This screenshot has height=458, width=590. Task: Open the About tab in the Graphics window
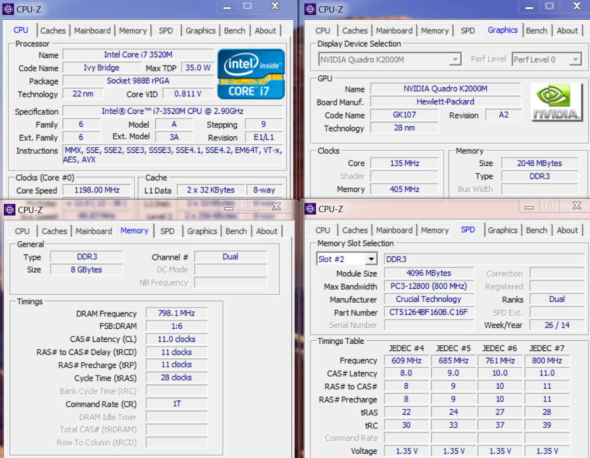coord(567,30)
